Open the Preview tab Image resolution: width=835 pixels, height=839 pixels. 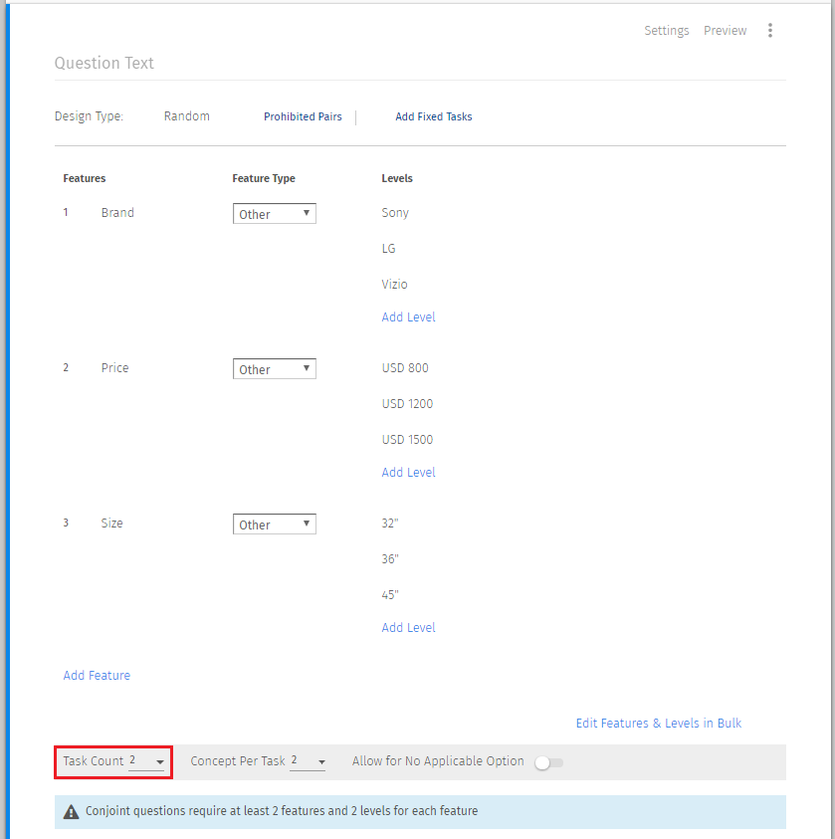pos(725,31)
